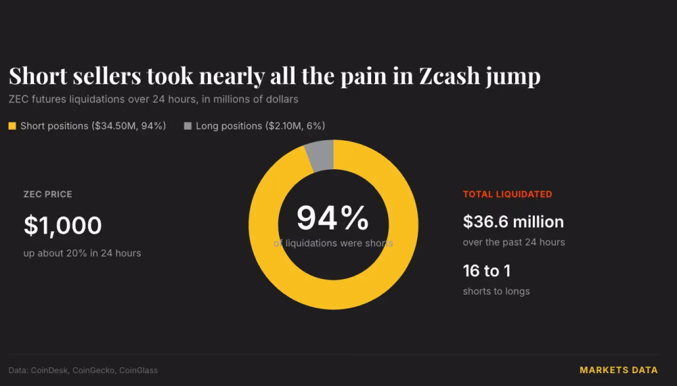Click the 94% figure in the donut center

point(333,218)
